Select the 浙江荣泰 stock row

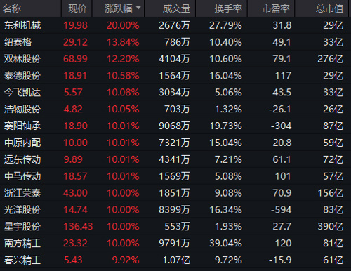(175, 193)
